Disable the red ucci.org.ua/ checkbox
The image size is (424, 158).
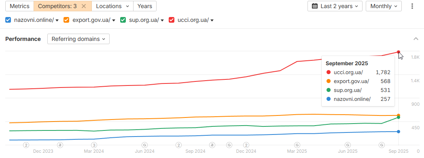(172, 20)
